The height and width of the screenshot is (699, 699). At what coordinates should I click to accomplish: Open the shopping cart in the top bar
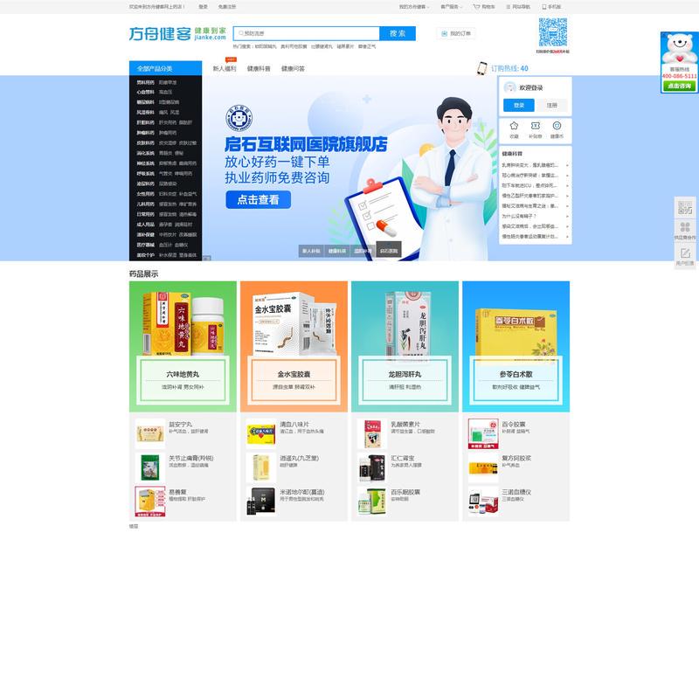click(x=484, y=7)
